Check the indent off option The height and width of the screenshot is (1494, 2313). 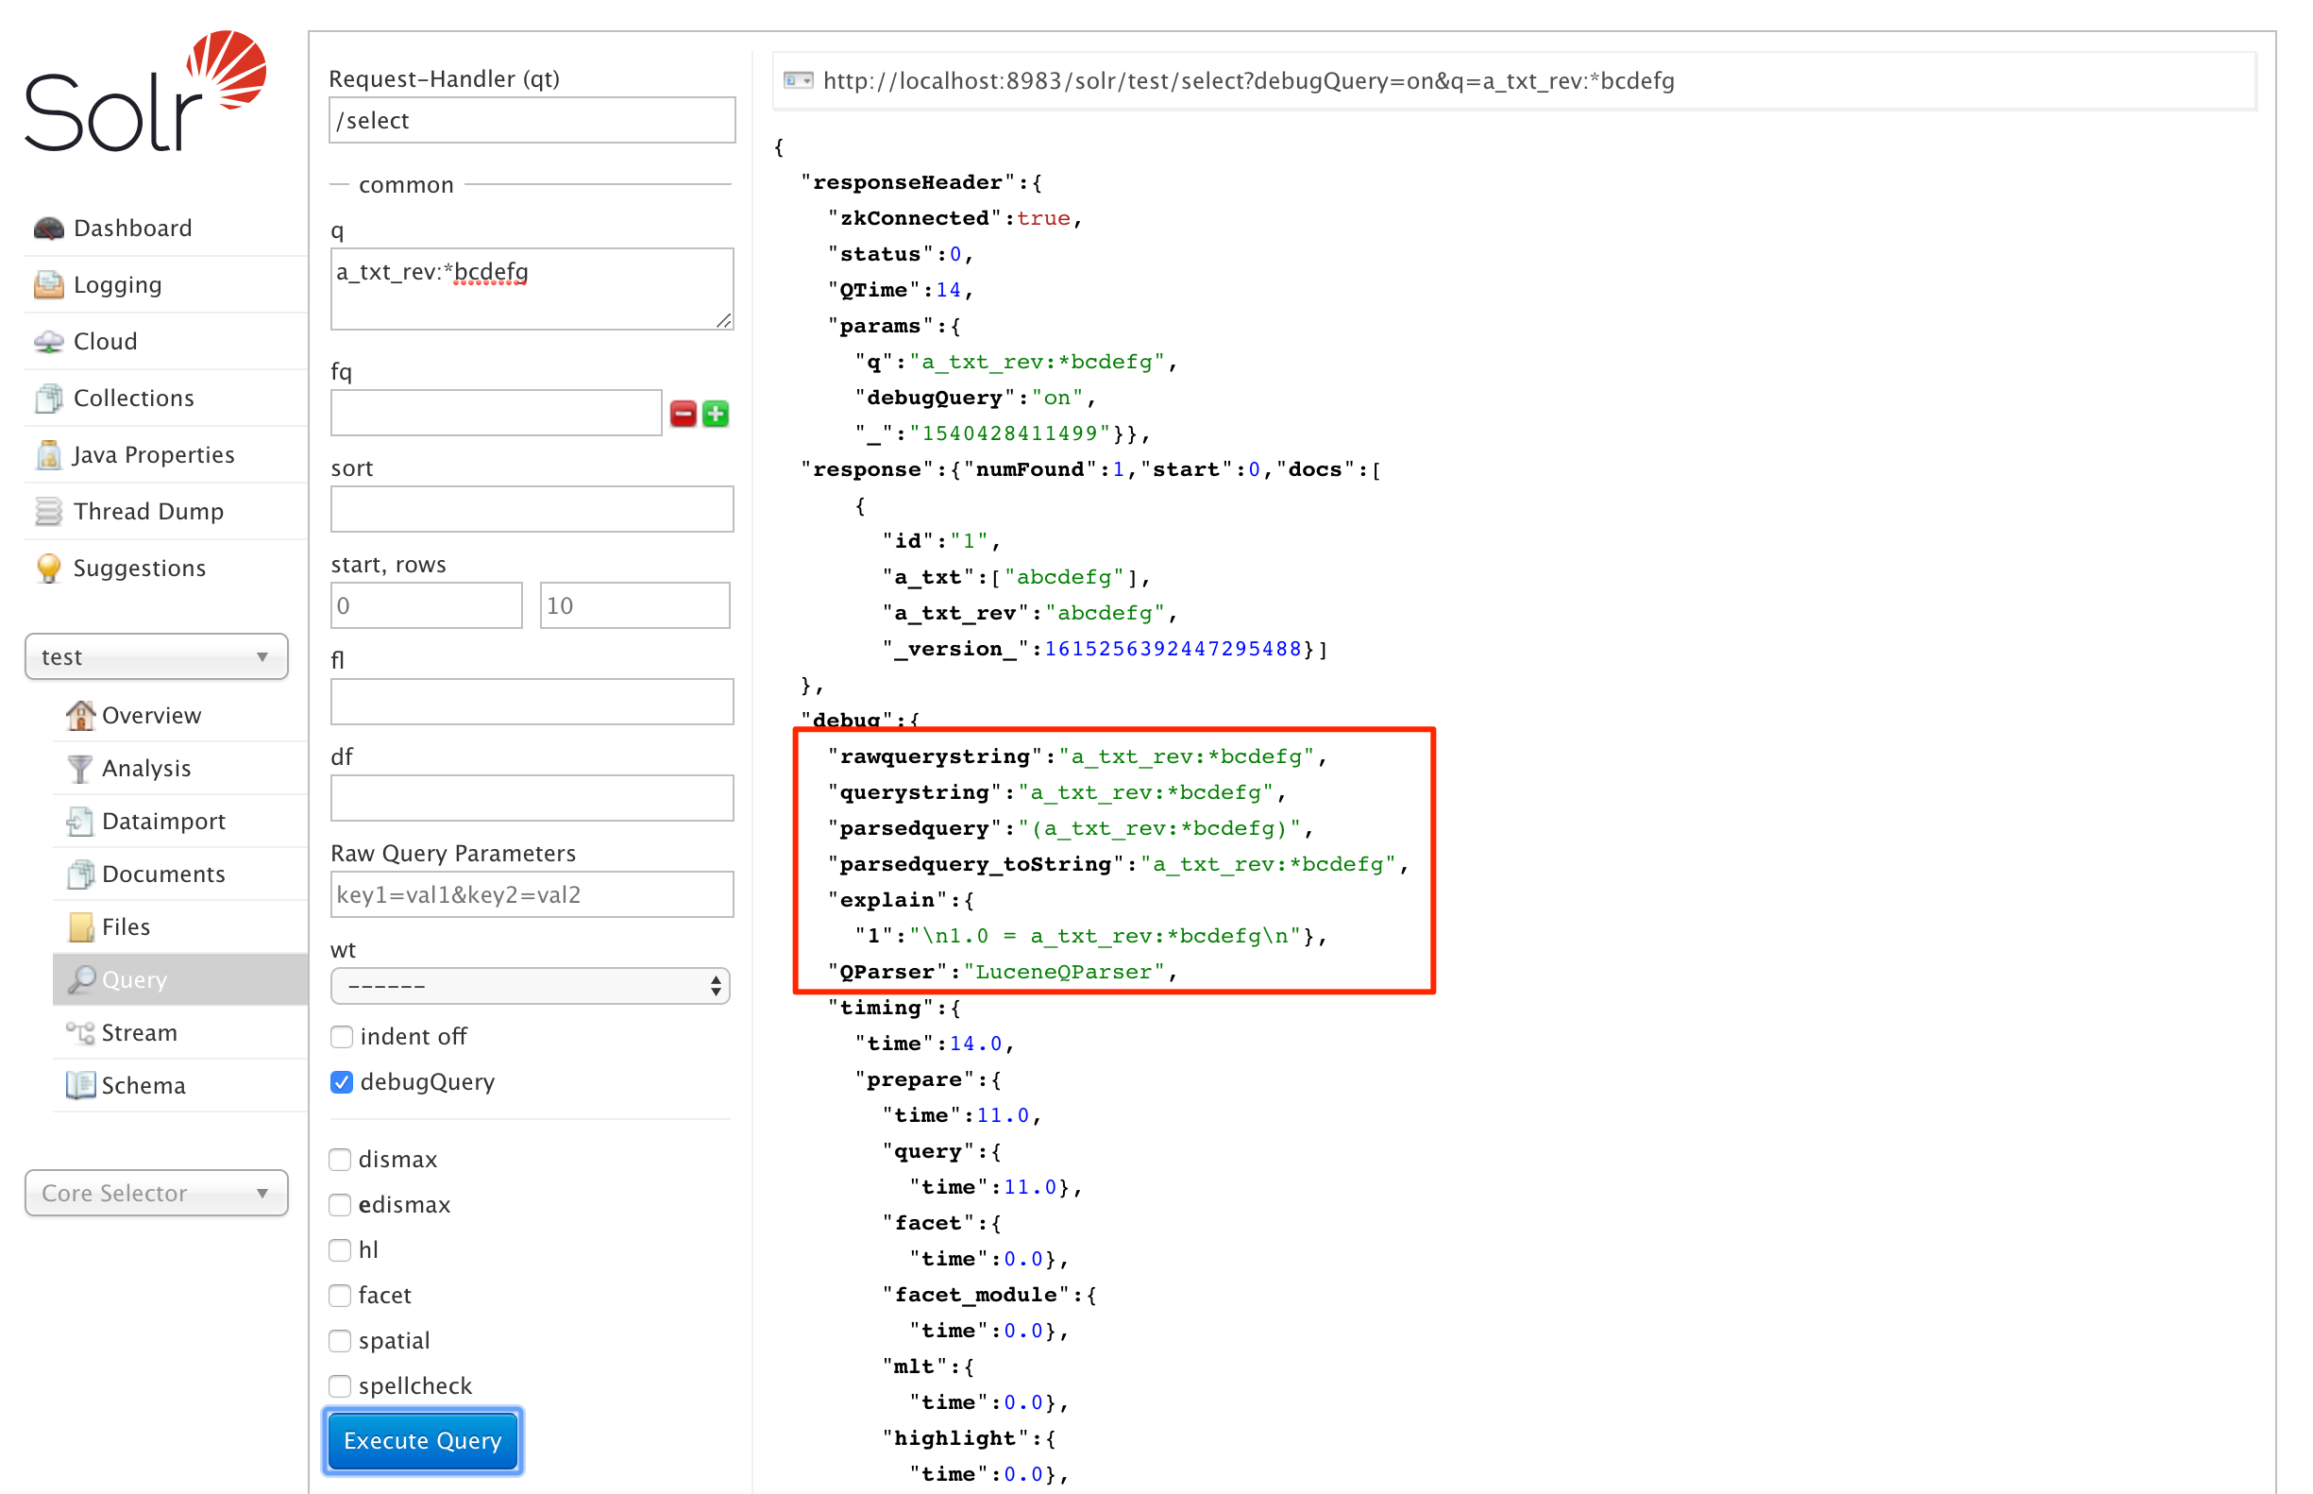click(x=342, y=1037)
